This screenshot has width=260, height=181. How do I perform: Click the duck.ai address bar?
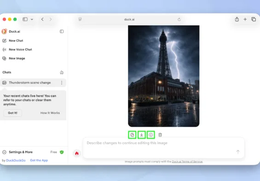129,19
